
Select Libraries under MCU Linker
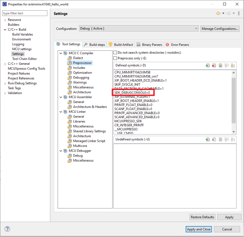(x=79, y=121)
